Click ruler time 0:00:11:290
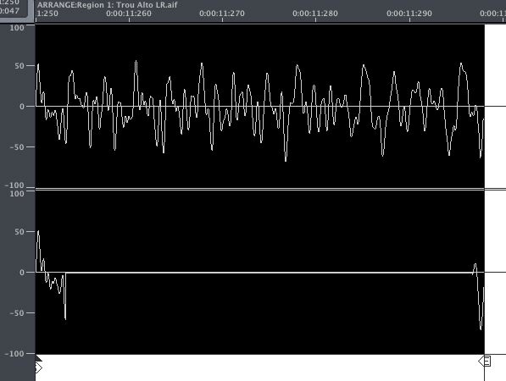The image size is (506, 381). [x=409, y=14]
